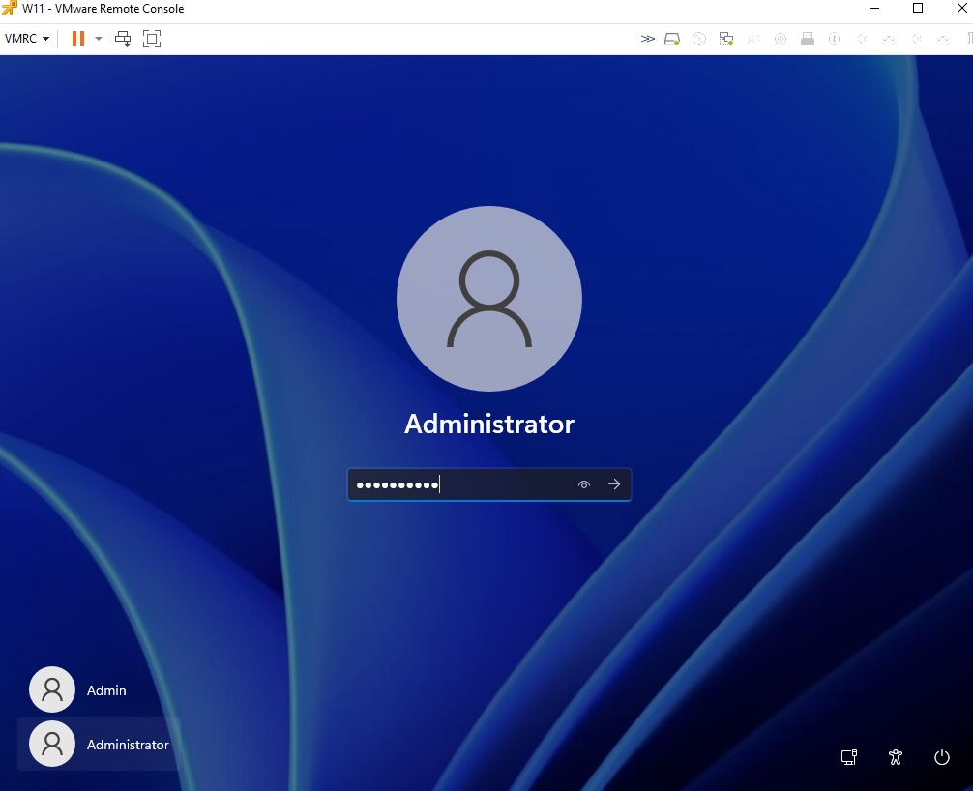Select the Administrator account in the list
The height and width of the screenshot is (791, 973).
coord(100,744)
